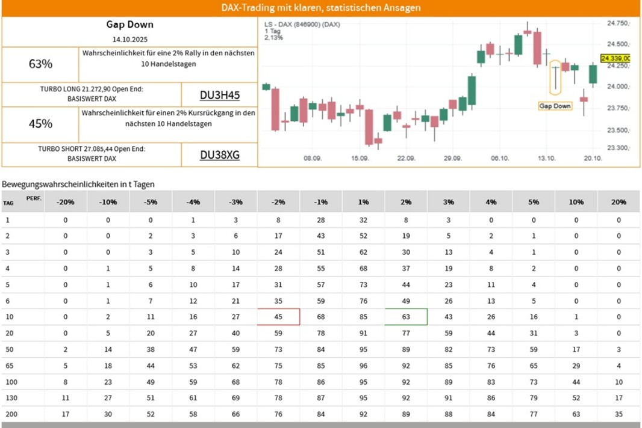Screen dimensions: 642x428
Task: Select the row label for day 130
Action: point(10,398)
